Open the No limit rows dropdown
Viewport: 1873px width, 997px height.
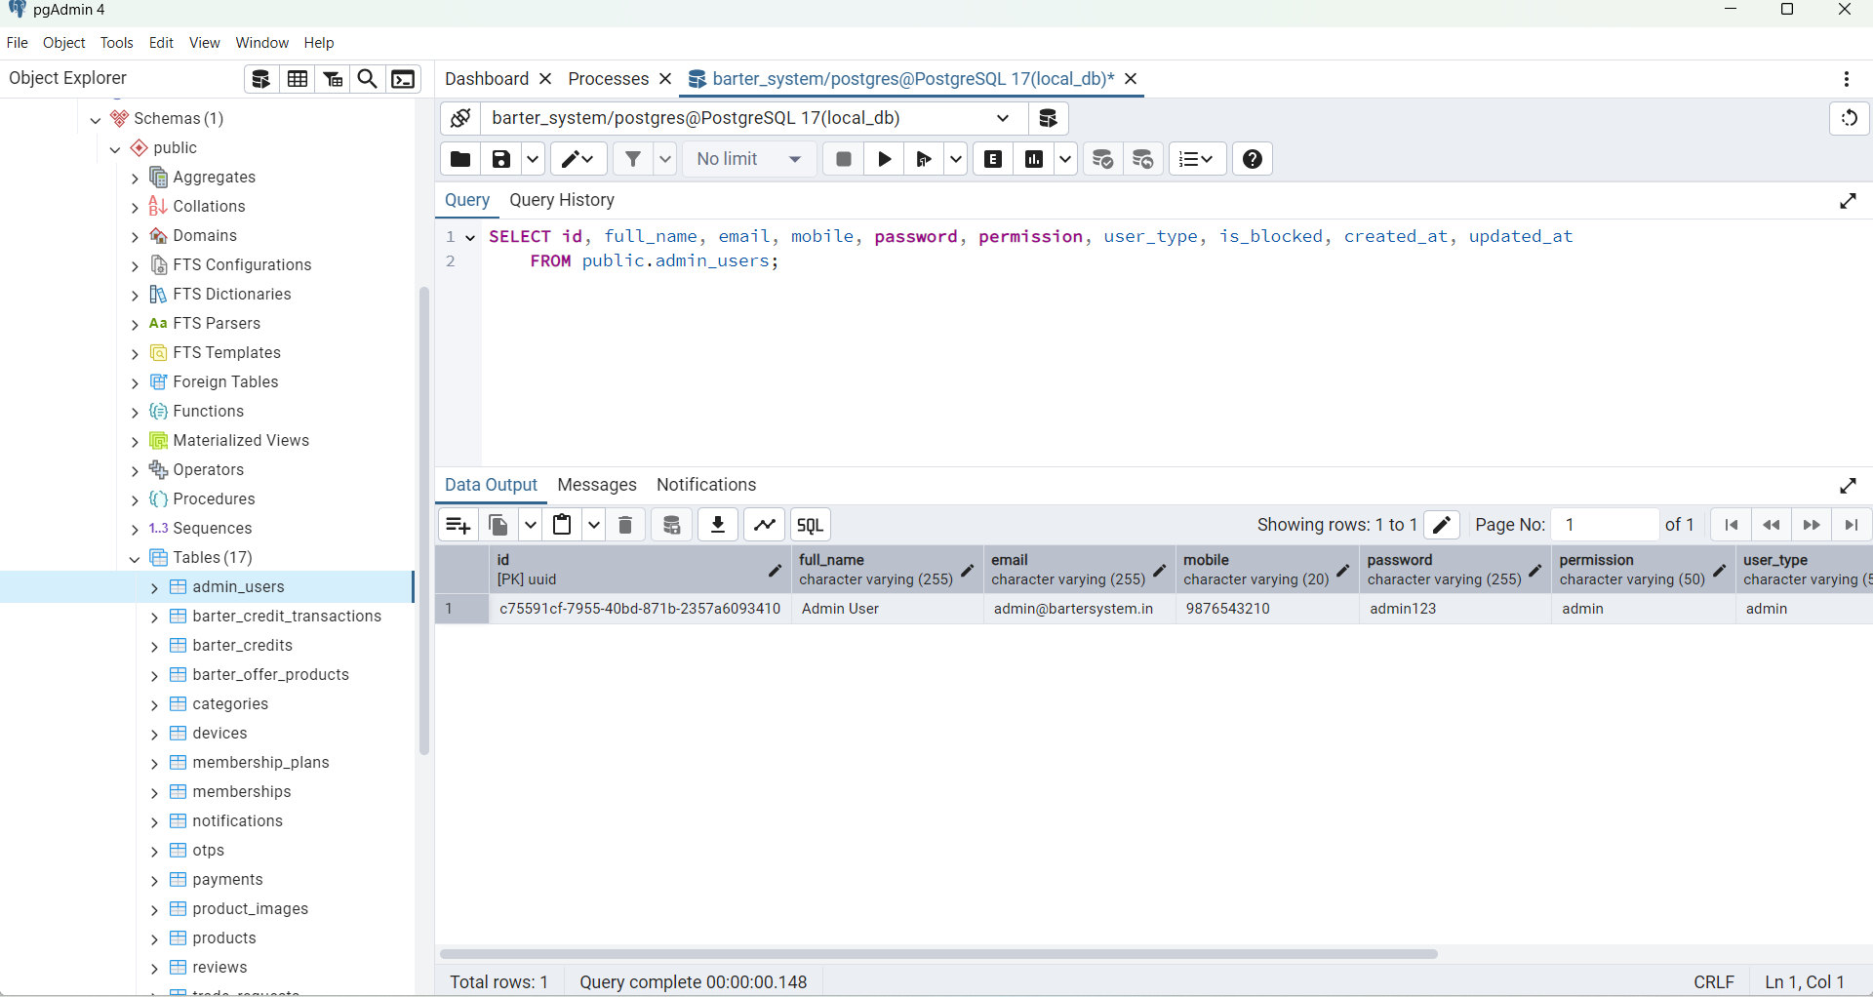749,159
